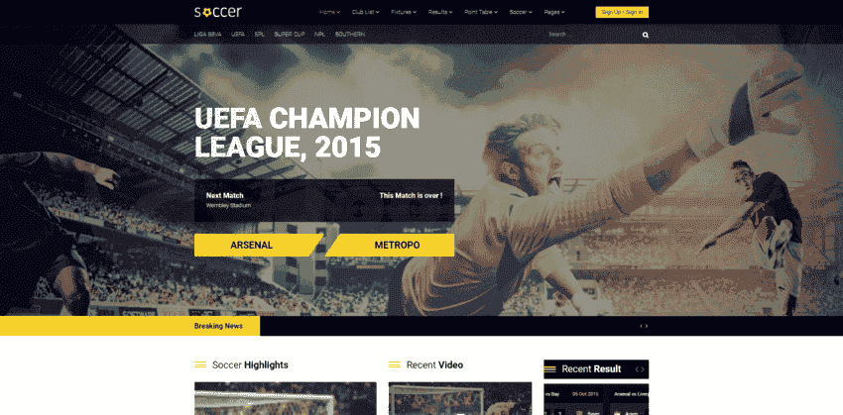843x415 pixels.
Task: Click the search magnifier icon
Action: pos(646,35)
